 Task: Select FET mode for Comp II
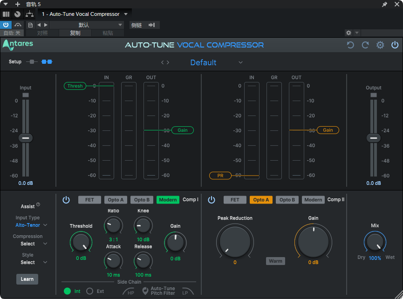pos(235,200)
